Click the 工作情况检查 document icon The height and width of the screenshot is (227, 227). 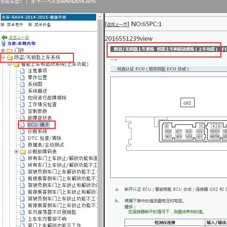click(22, 104)
